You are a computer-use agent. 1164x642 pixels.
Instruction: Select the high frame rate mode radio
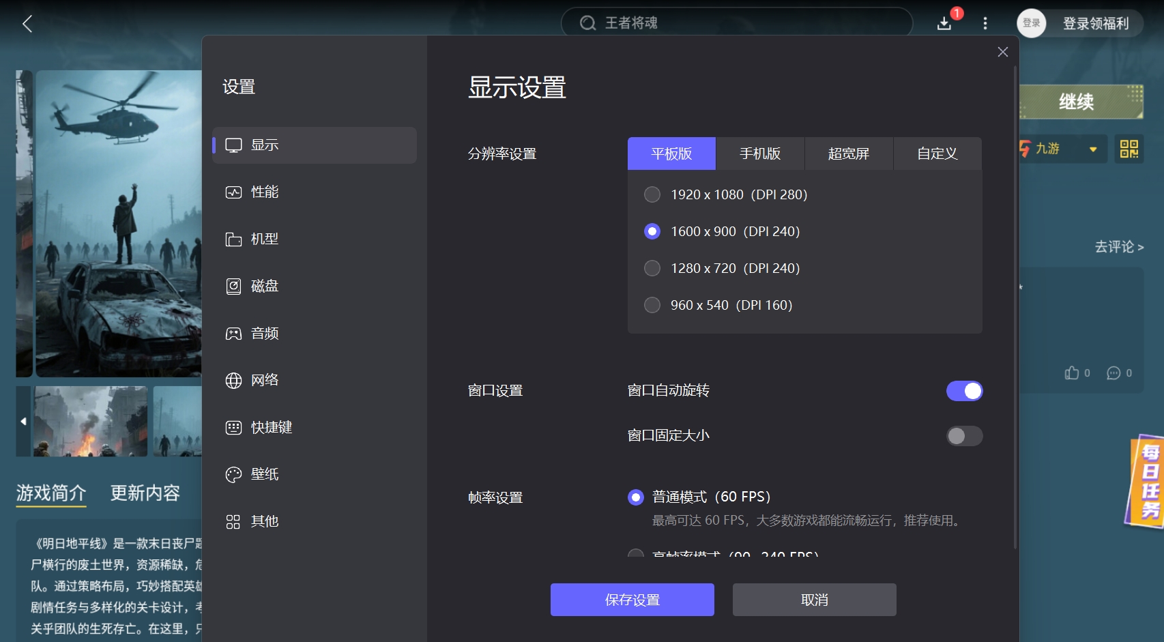point(636,553)
